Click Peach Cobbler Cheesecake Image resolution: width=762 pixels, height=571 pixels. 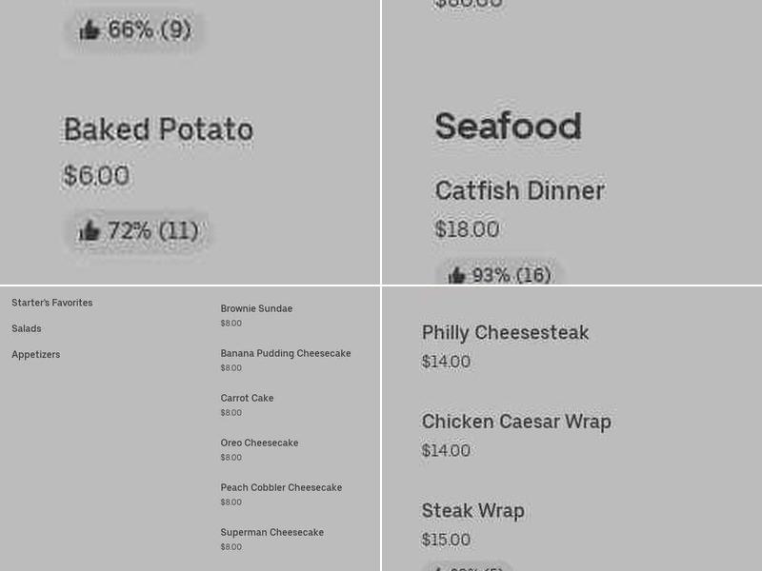pos(281,487)
